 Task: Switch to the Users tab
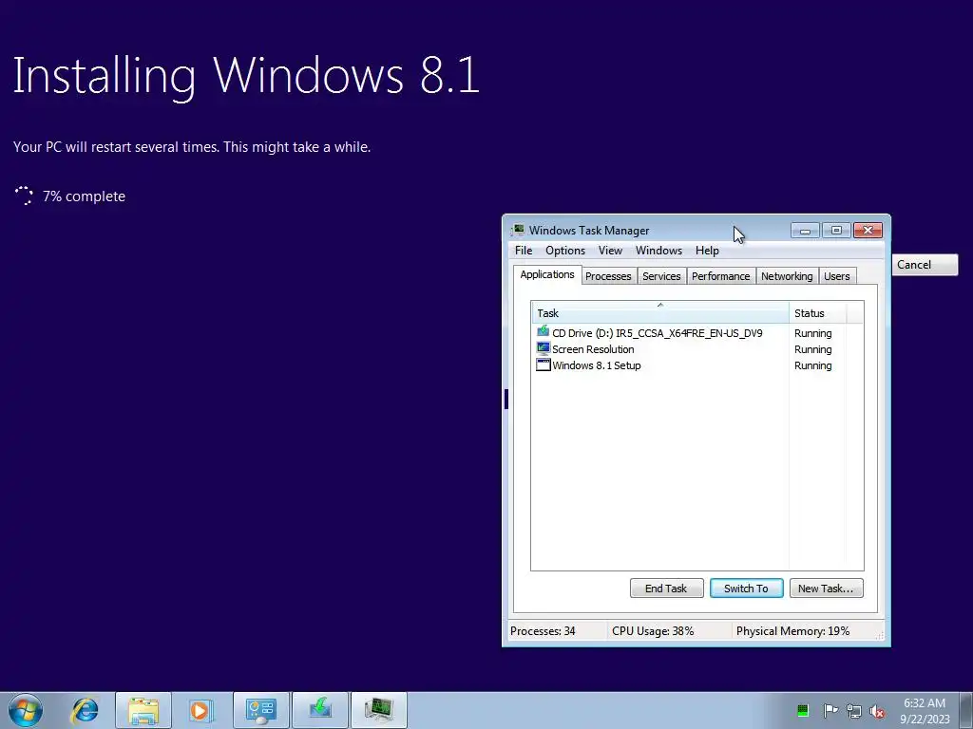[836, 276]
